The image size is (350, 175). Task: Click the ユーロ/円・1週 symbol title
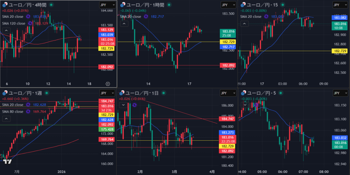click(26, 93)
